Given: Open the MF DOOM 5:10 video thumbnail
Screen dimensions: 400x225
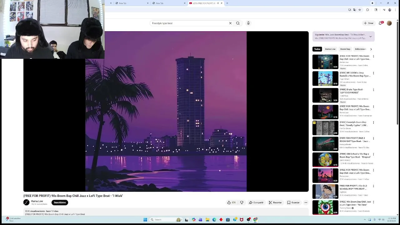Looking at the screenshot, I should click(325, 78).
